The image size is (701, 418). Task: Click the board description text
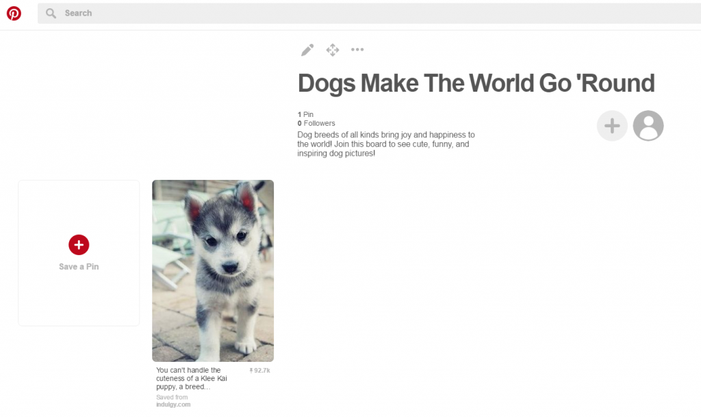[385, 144]
